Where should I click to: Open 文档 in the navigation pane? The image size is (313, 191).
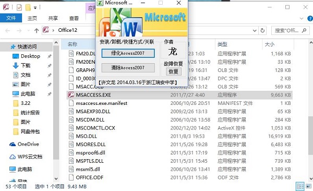point(26,75)
